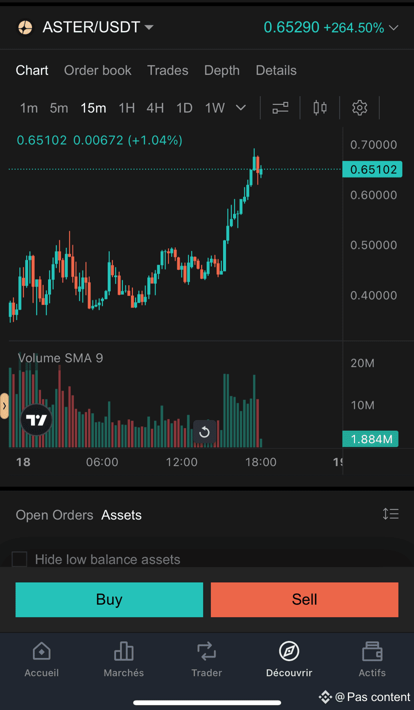414x710 pixels.
Task: Switch to the Chart tab
Action: (32, 70)
